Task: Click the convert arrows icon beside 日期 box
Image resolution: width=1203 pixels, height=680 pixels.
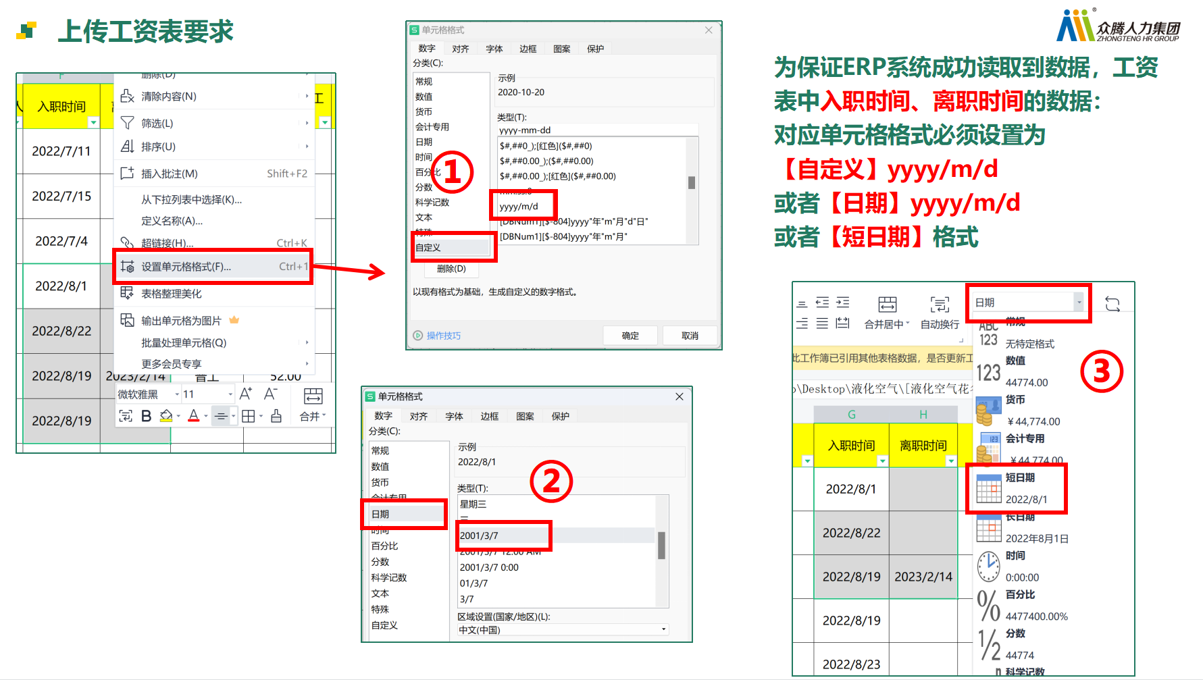Action: click(x=1112, y=304)
